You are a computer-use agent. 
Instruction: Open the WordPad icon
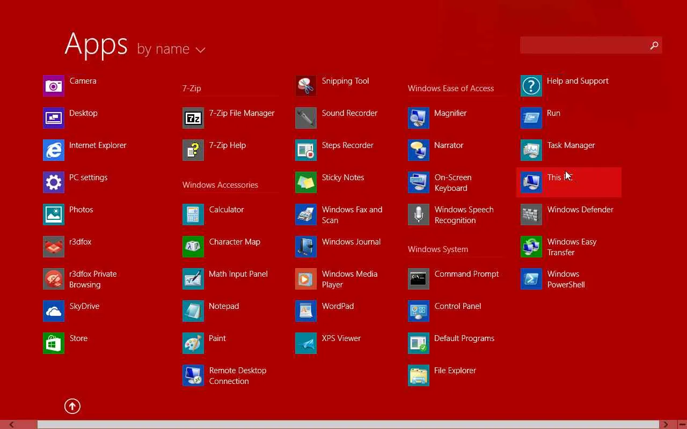coord(306,311)
